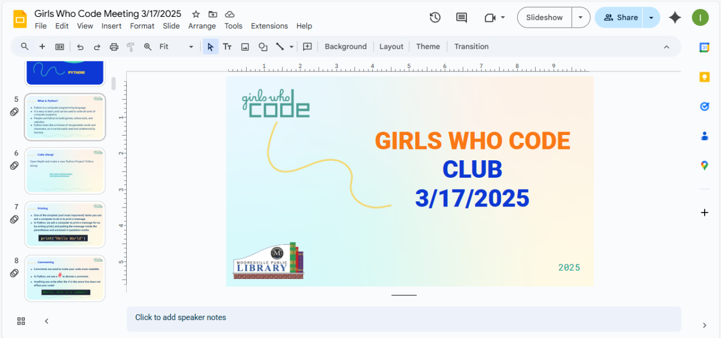Select the Line tool
The height and width of the screenshot is (338, 721).
click(280, 47)
